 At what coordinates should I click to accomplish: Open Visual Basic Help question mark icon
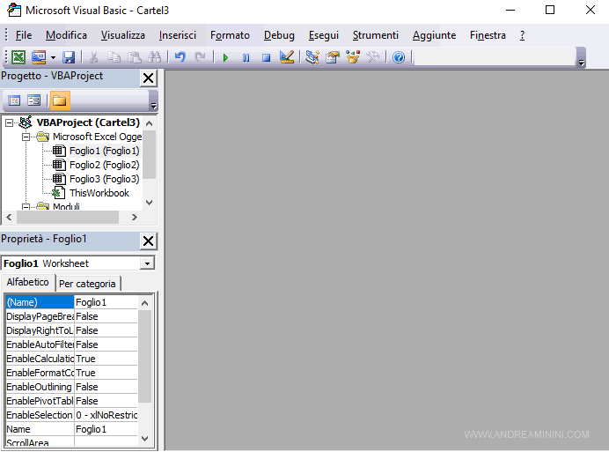tap(399, 57)
